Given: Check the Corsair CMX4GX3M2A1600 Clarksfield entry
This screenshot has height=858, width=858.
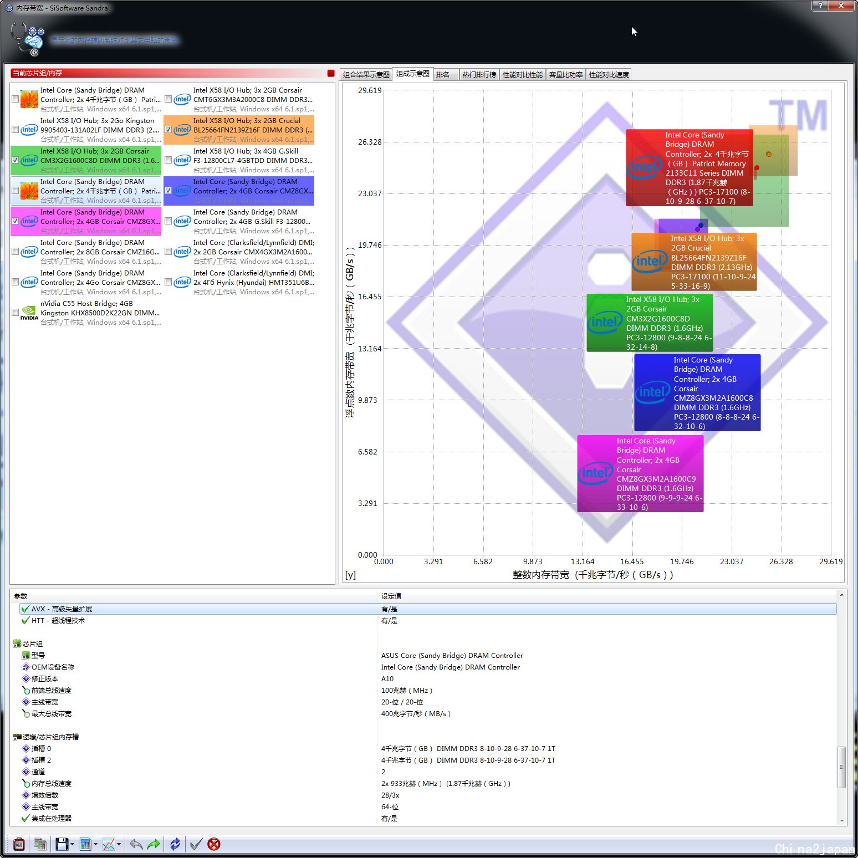Looking at the screenshot, I should (x=168, y=252).
